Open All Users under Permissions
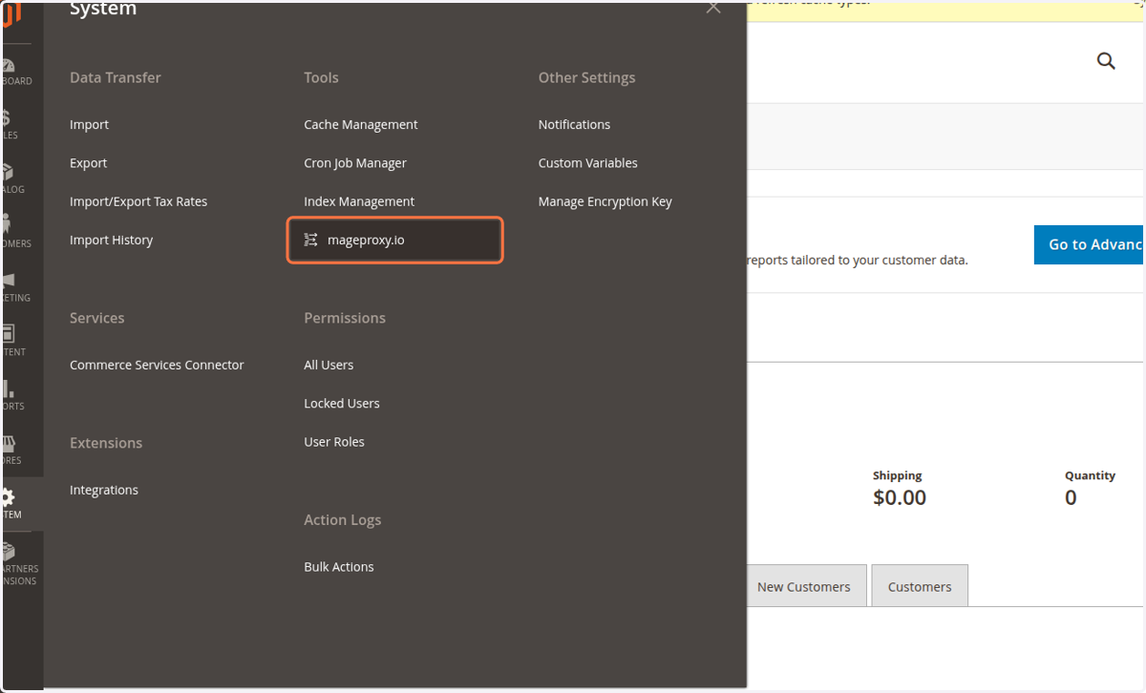 (329, 365)
